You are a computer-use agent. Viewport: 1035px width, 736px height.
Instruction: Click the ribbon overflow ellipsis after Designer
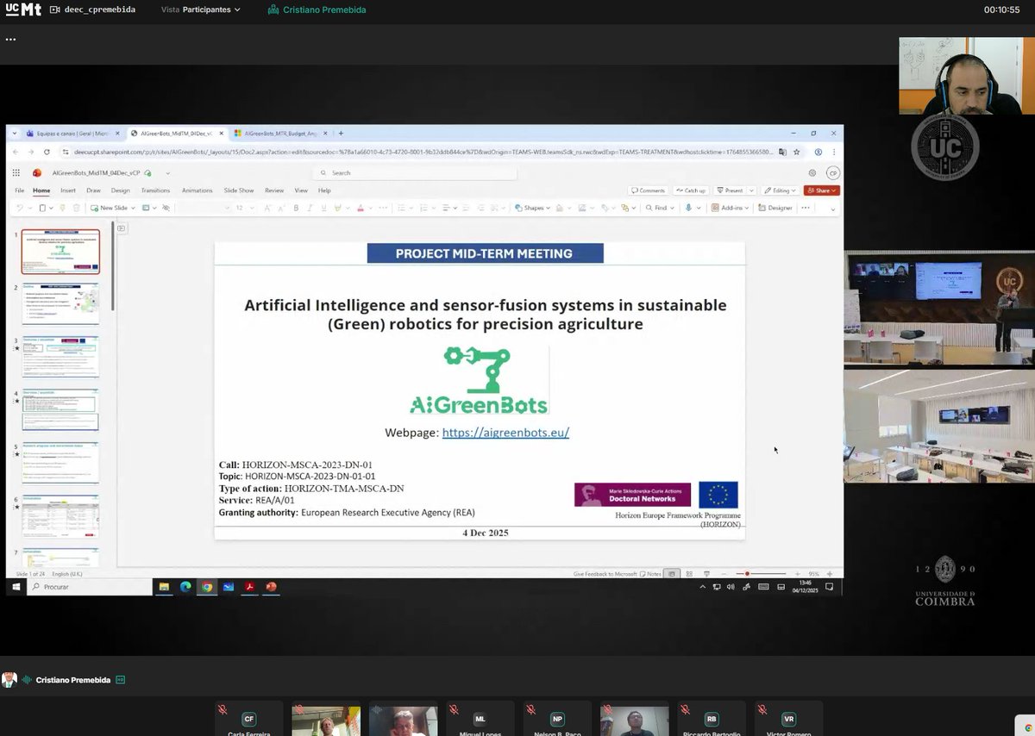pos(806,208)
